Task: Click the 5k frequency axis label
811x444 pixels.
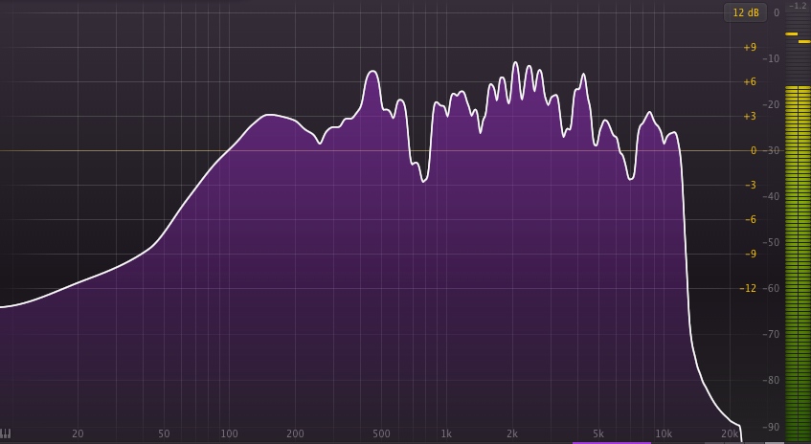Action: tap(597, 433)
